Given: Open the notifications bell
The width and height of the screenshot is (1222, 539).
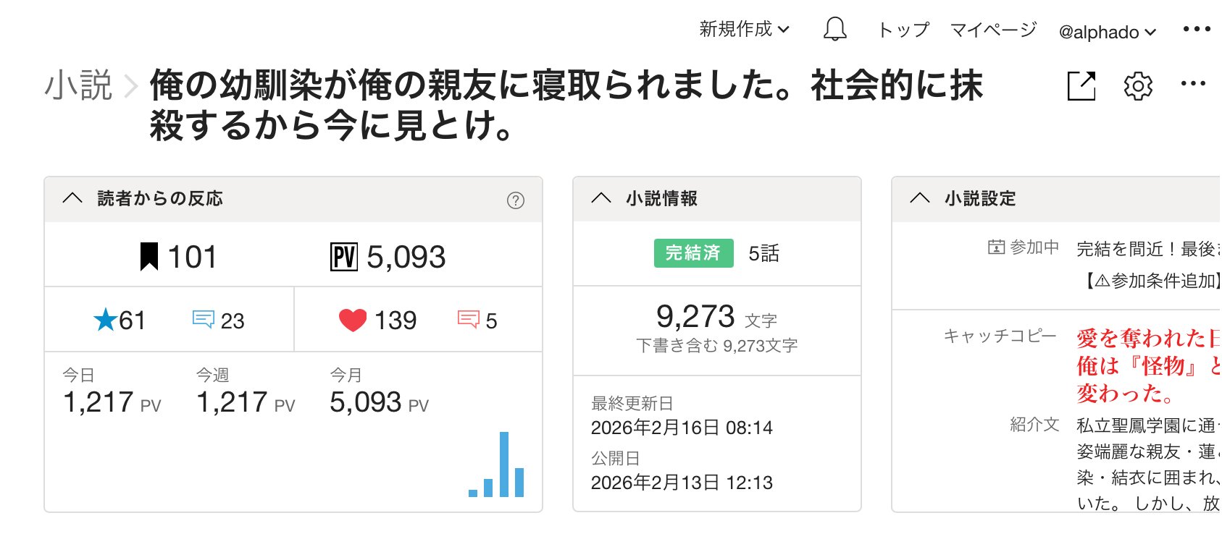Looking at the screenshot, I should tap(834, 30).
